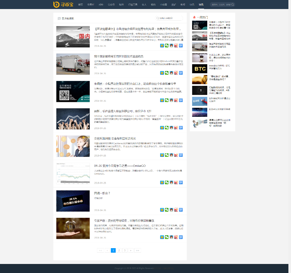This screenshot has height=273, width=291.
Task: Go to the 挖矿 nav section
Action: point(174,5)
